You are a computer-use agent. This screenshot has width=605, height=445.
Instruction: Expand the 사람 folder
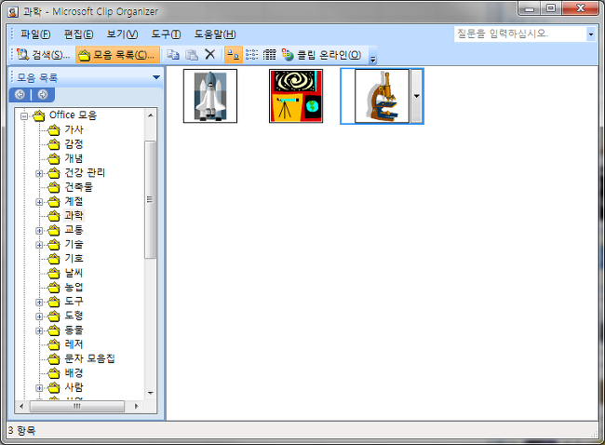39,388
